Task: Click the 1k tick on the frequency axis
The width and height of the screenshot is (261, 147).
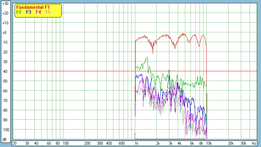Action: pyautogui.click(x=137, y=143)
